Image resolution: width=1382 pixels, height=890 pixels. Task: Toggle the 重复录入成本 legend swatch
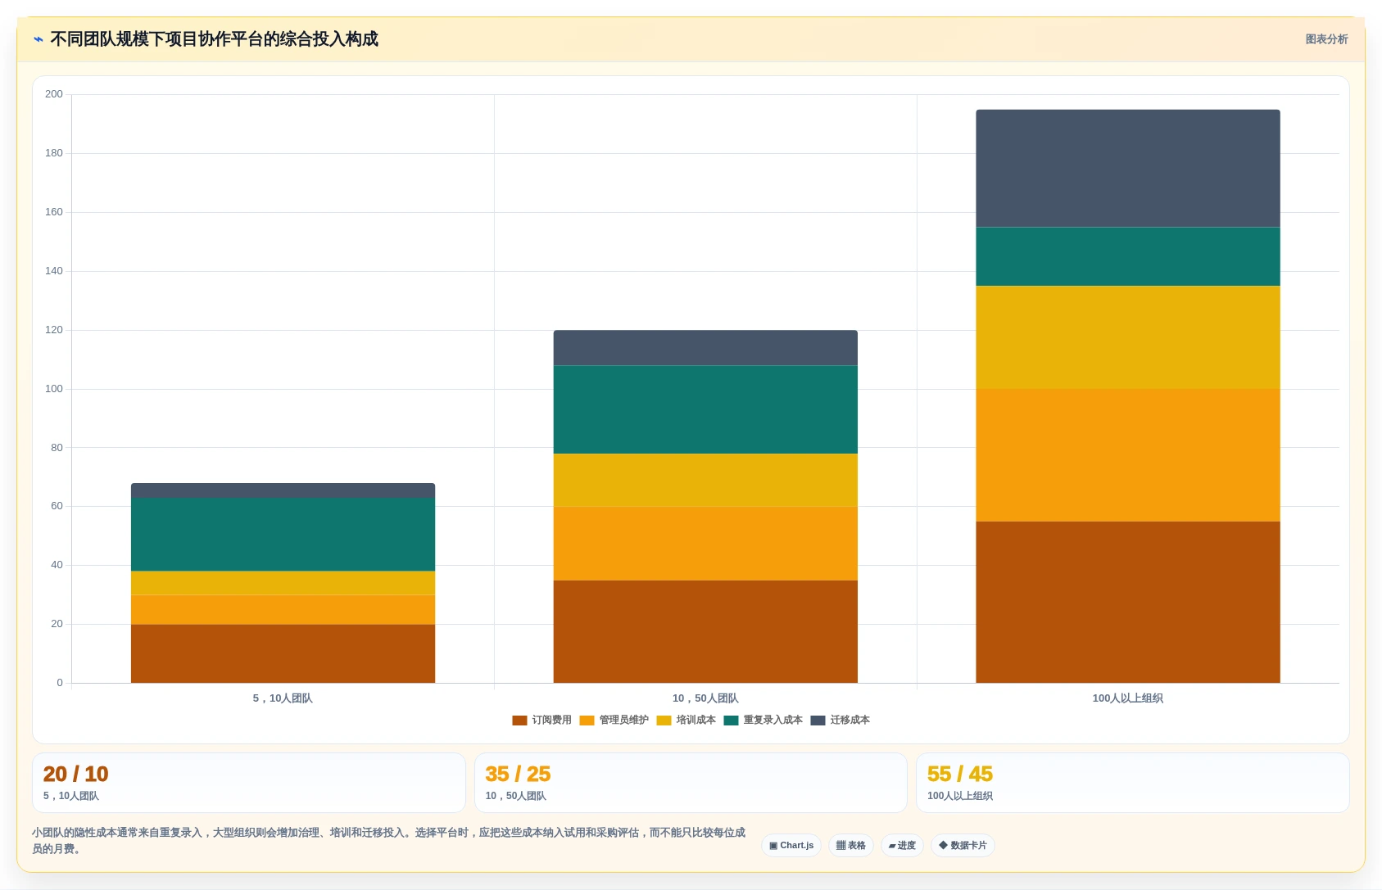point(731,721)
